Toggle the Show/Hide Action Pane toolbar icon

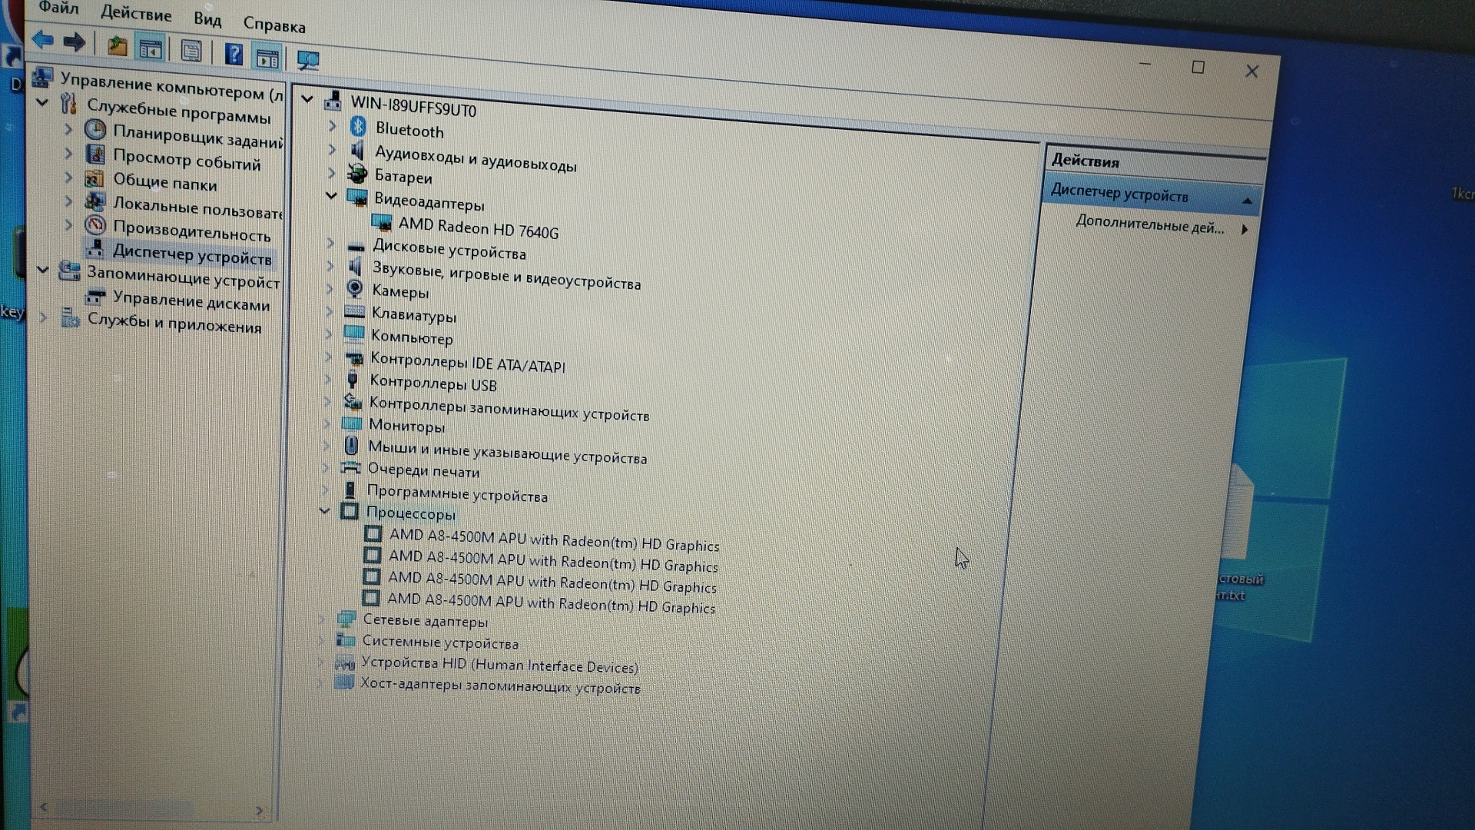[x=267, y=58]
